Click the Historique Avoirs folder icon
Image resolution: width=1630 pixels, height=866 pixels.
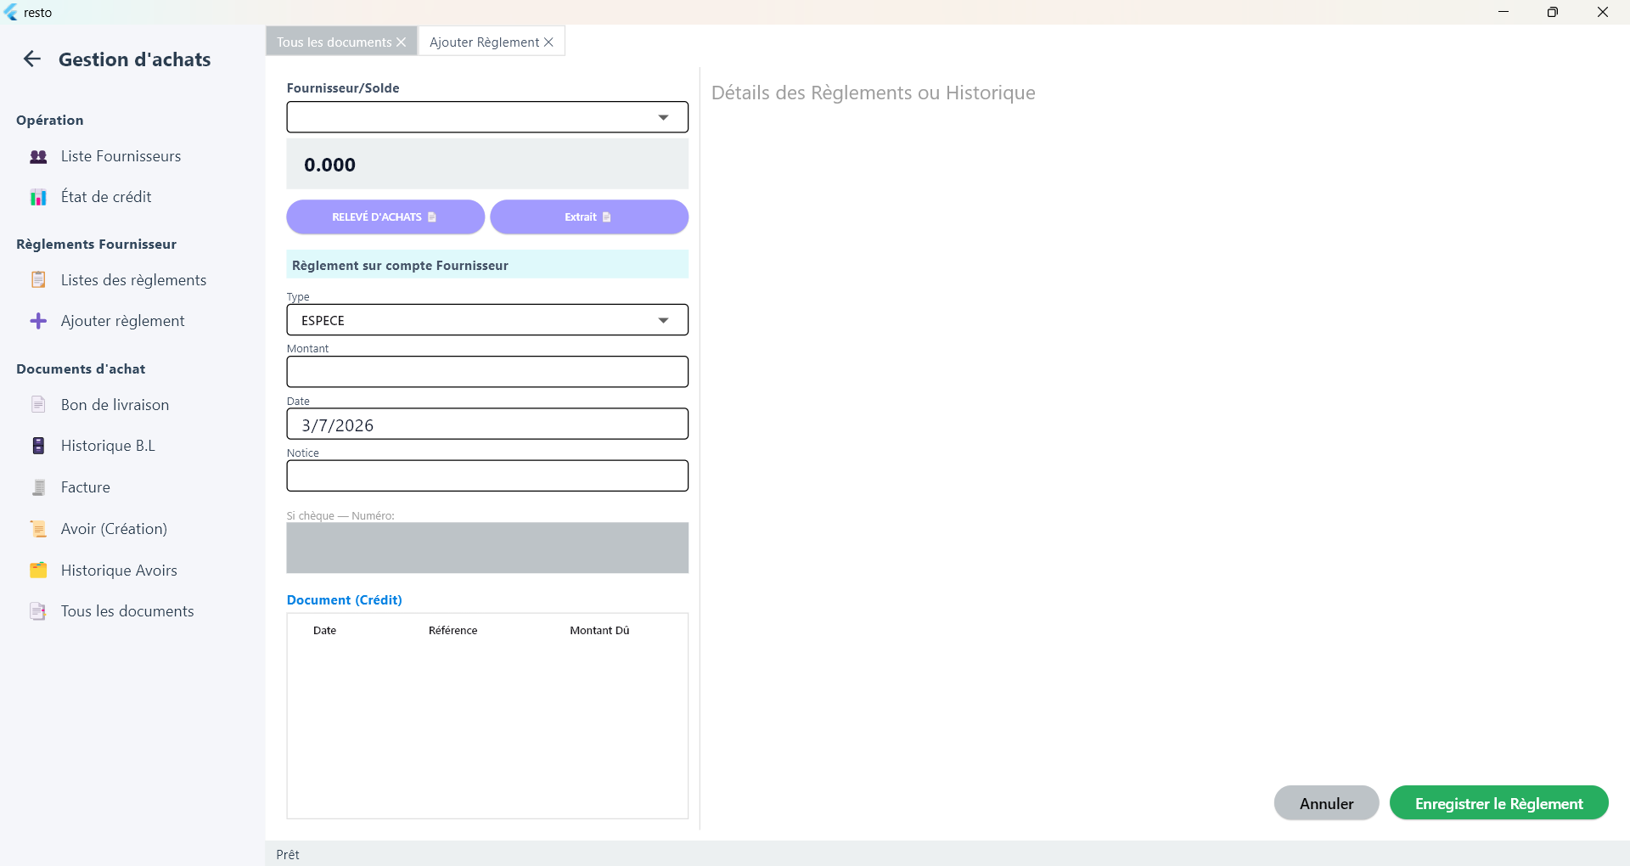point(38,571)
